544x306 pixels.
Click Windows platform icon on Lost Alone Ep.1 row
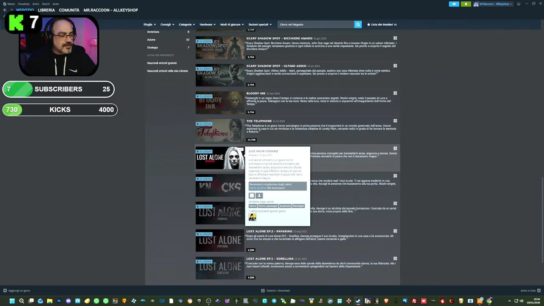click(x=395, y=258)
